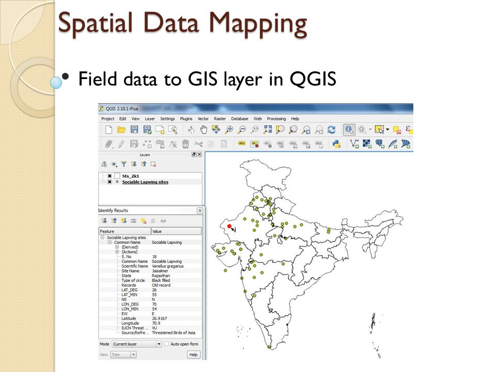Click the Value column header
This screenshot has width=496, height=372.
coord(176,231)
